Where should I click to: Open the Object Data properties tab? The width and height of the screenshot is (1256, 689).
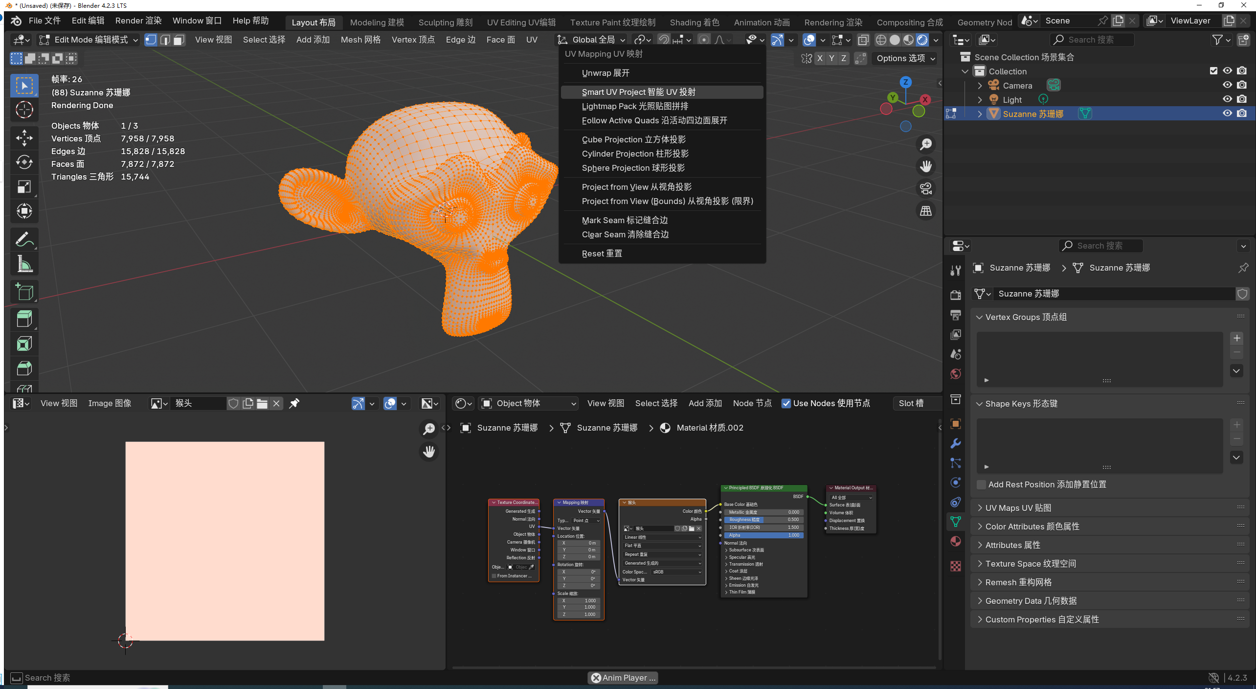[955, 522]
